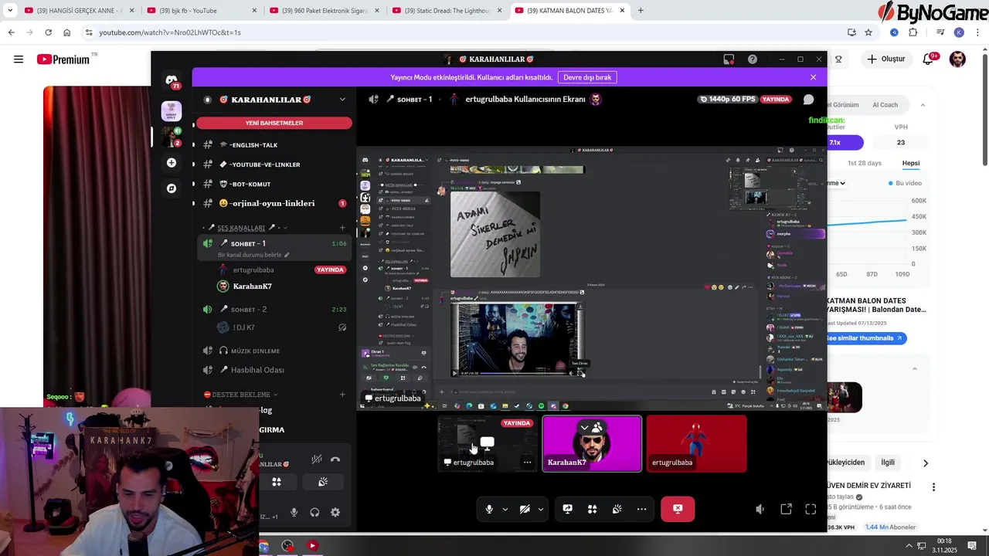Open the -orjinal-oyun-linkleri channel

click(273, 203)
